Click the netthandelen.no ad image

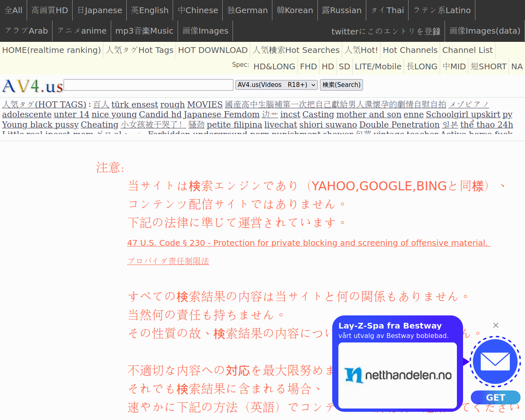pyautogui.click(x=397, y=375)
